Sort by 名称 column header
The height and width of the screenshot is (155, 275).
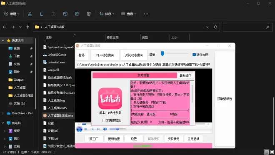tap(49, 37)
